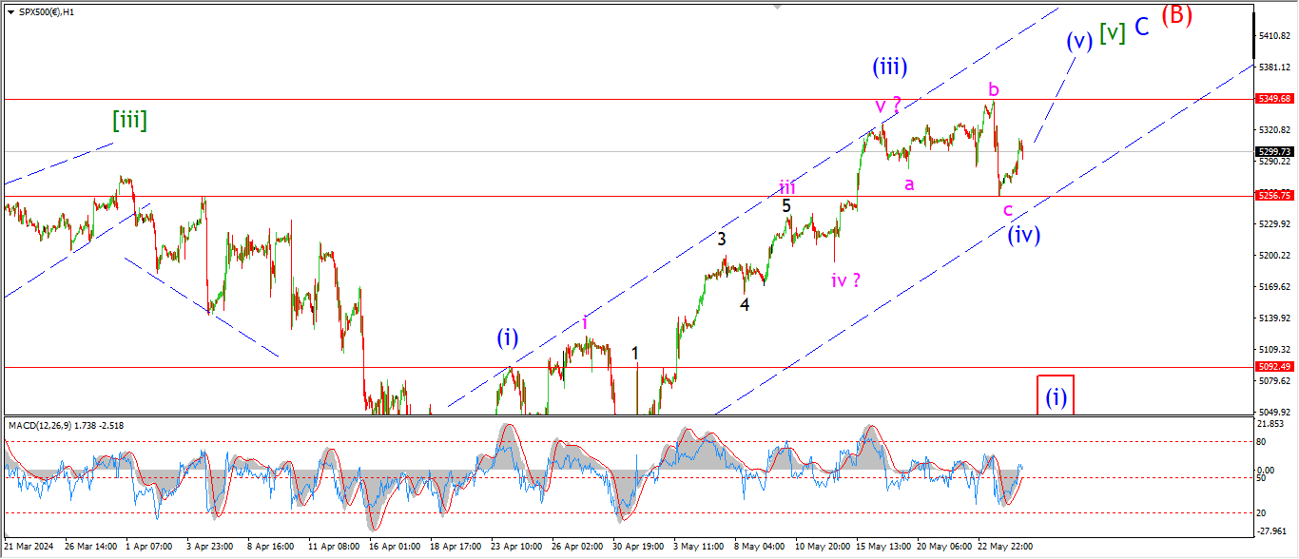Select the red 5256.75 price level tag
The width and height of the screenshot is (1299, 559).
(1272, 195)
